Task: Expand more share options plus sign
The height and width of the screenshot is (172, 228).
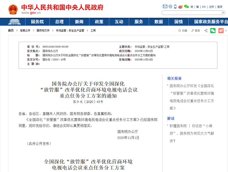Action: pyautogui.click(x=226, y=30)
